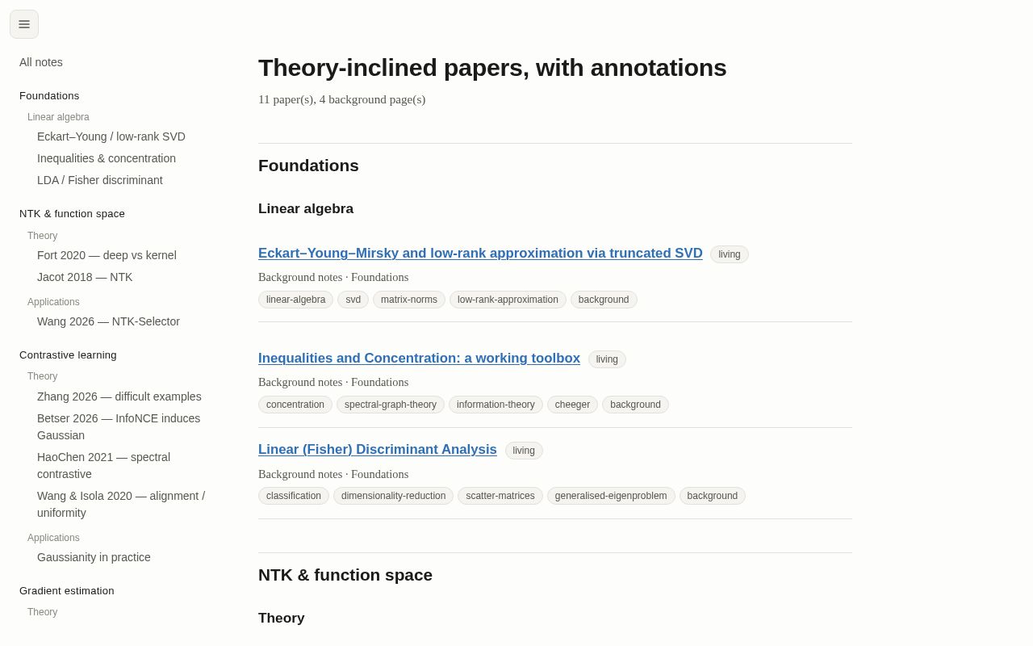This screenshot has width=1033, height=646.
Task: Open Wang & Isola 2020 alignment/uniformity note
Action: coord(121,505)
